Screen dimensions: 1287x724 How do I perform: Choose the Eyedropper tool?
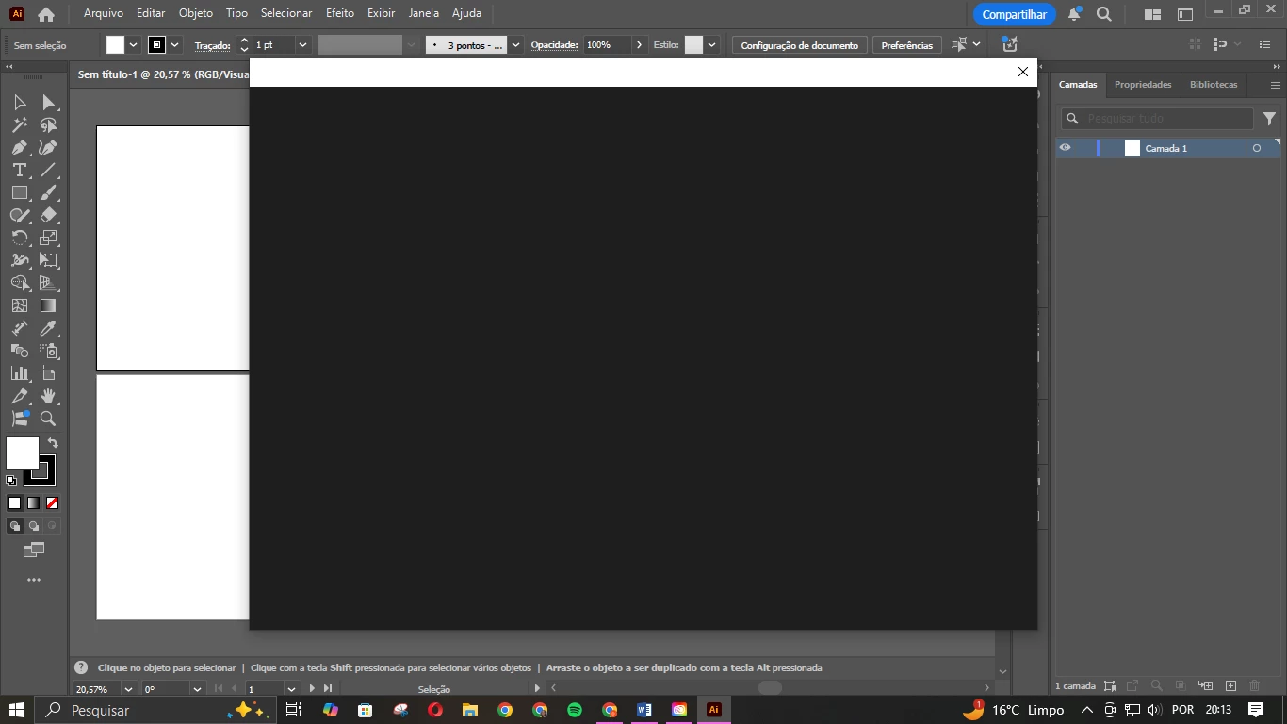pyautogui.click(x=49, y=328)
